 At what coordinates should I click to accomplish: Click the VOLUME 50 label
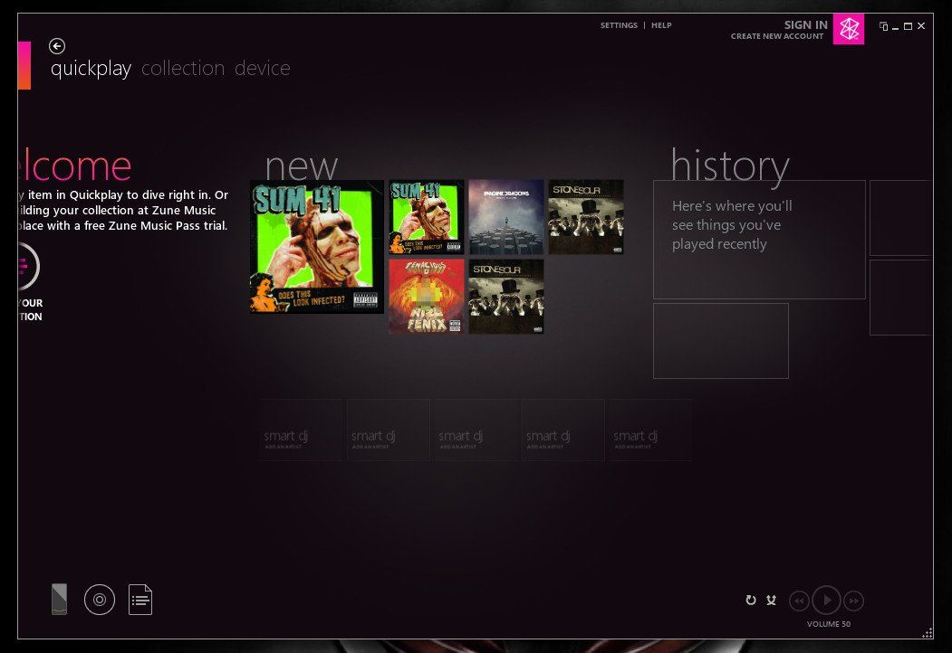829,624
